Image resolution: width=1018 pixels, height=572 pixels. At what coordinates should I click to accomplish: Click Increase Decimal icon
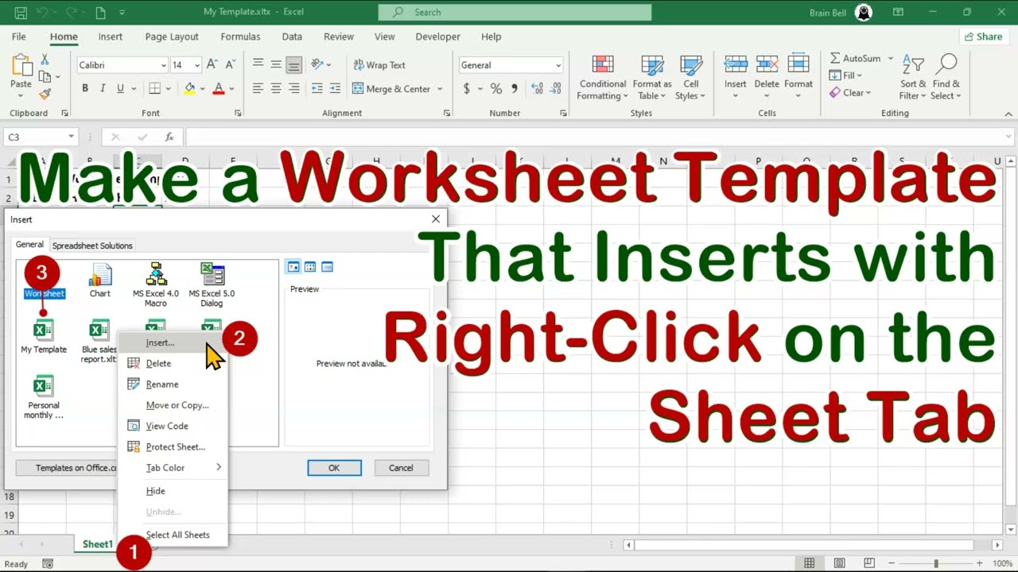tap(537, 89)
